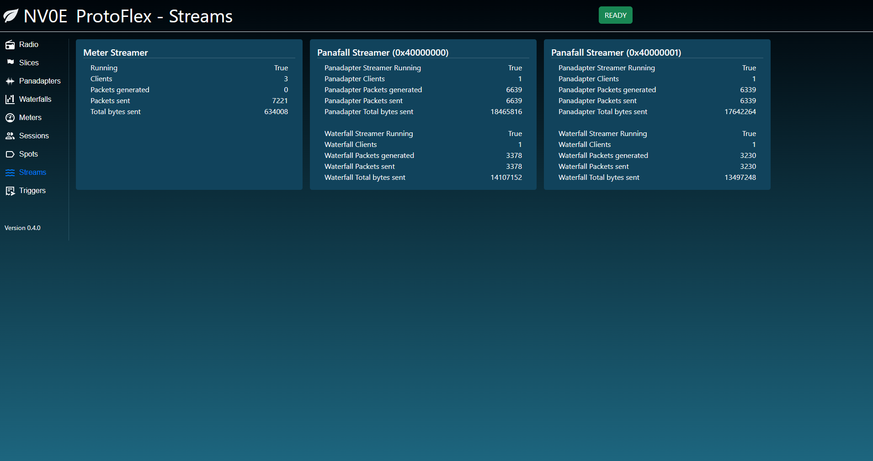Select the highlighted Streams nav entry
The image size is (873, 461).
[x=32, y=172]
